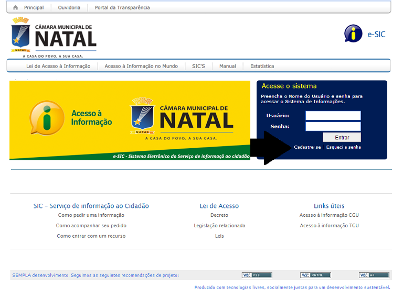
Task: Click the blue e-SIC info icon
Action: pos(353,34)
